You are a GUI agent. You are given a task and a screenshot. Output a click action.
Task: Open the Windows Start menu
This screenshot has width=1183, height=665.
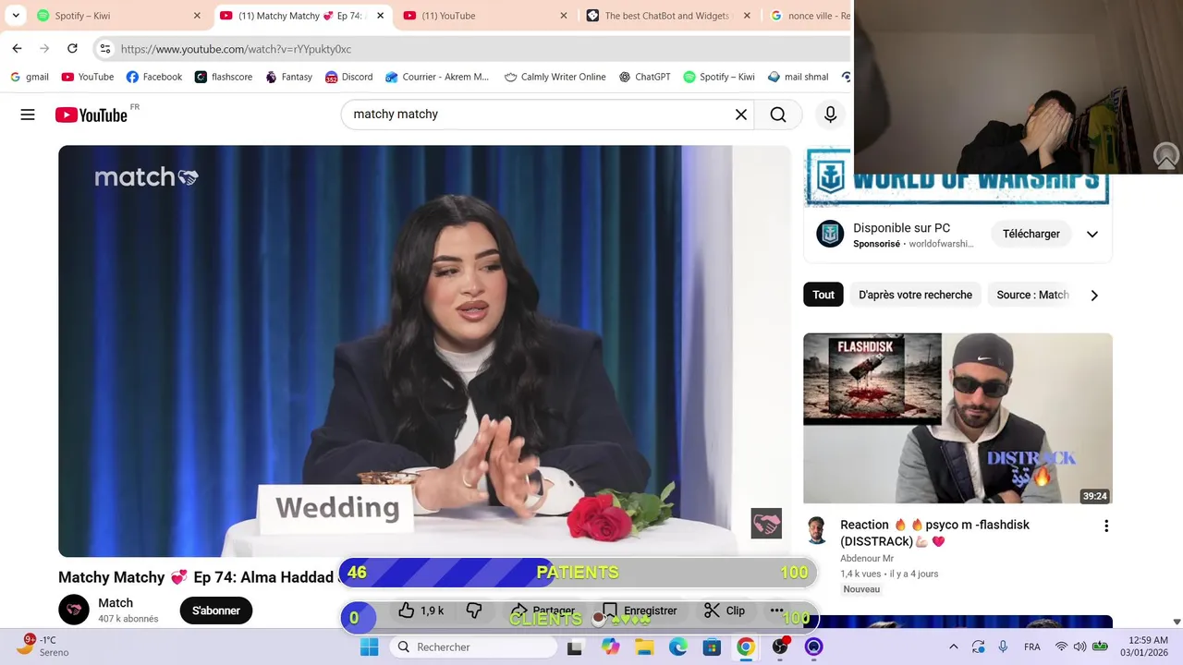(369, 647)
